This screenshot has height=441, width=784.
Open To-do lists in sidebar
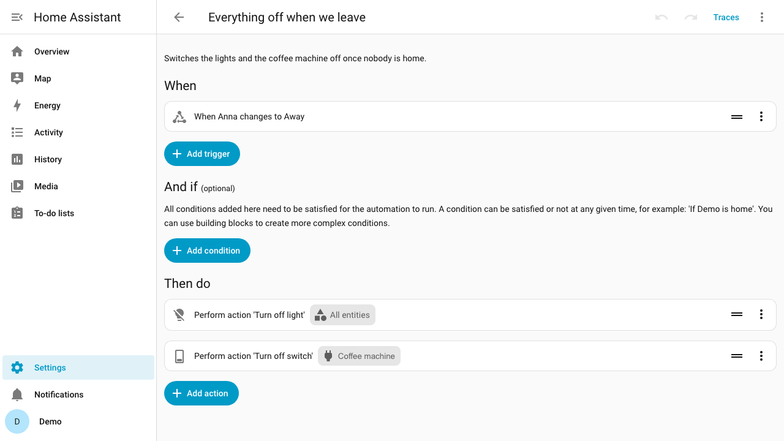[x=78, y=213]
